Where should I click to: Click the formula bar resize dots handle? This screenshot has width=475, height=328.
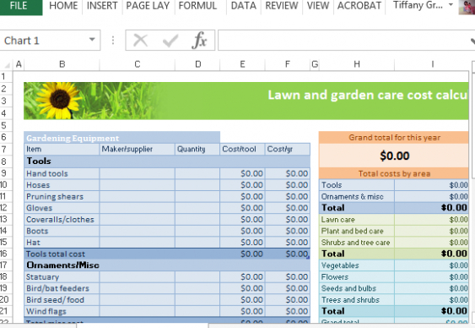[x=113, y=41]
